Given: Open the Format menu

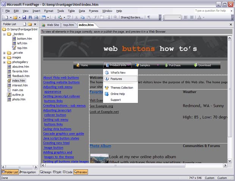Looking at the screenshot, I should click(x=49, y=11).
